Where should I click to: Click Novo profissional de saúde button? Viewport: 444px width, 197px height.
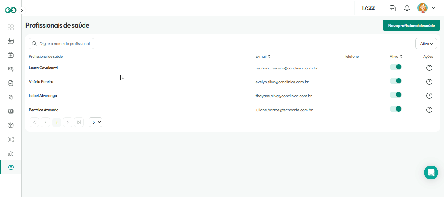[x=411, y=25]
